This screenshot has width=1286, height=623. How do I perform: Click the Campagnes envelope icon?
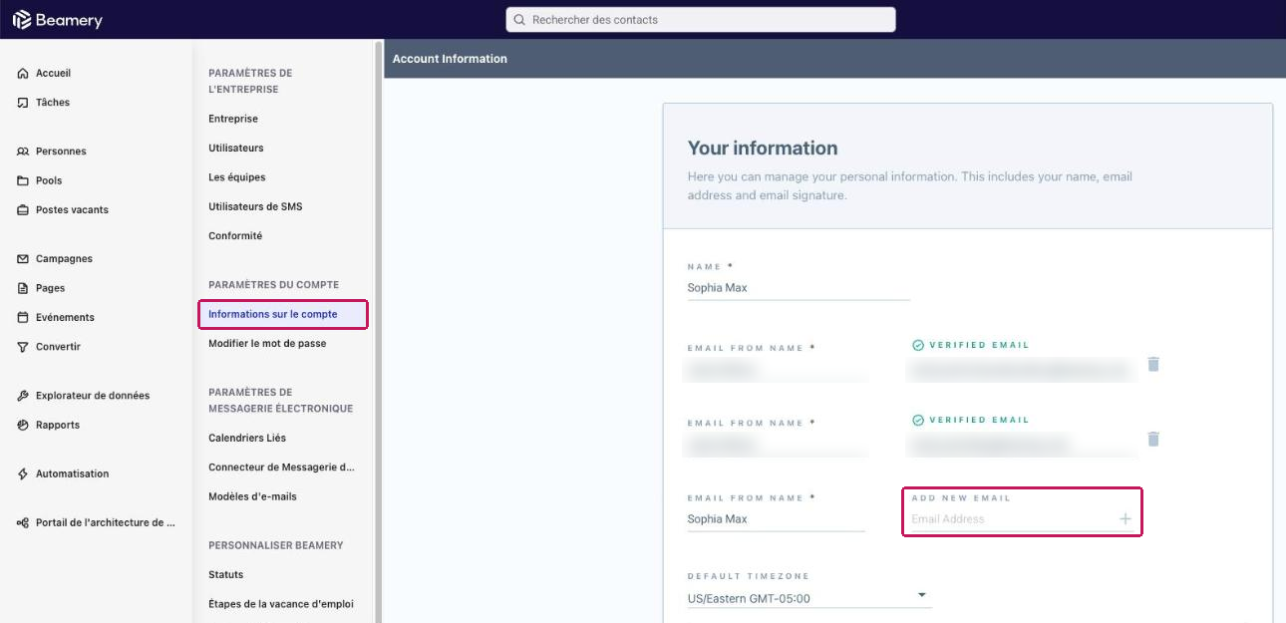pyautogui.click(x=23, y=259)
